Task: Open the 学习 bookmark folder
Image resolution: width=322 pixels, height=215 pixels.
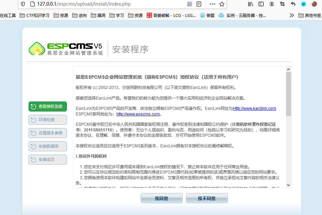Action: (x=117, y=15)
